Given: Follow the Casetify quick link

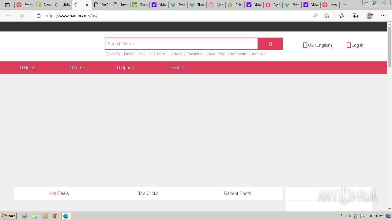Looking at the screenshot, I should point(113,54).
